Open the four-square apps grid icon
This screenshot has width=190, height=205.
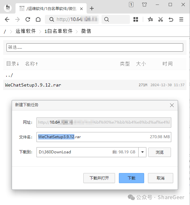[x=136, y=19]
